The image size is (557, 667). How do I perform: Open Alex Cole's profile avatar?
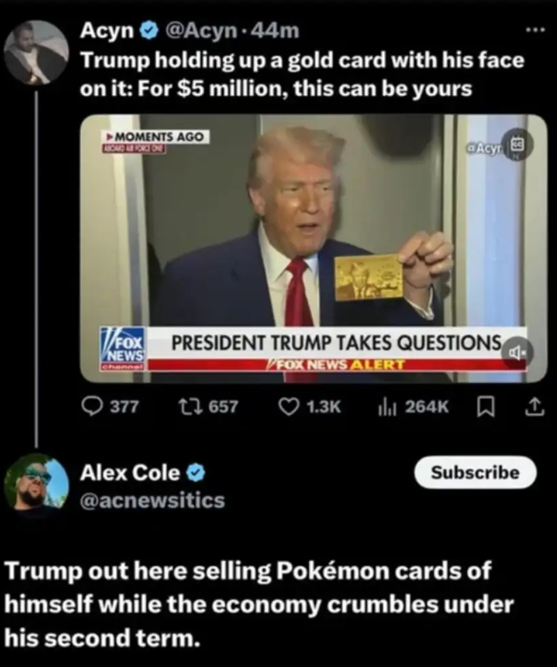click(36, 485)
